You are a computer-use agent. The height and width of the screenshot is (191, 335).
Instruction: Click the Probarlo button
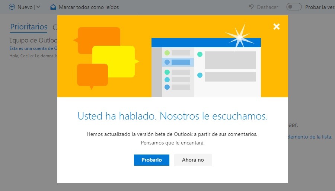coord(151,160)
